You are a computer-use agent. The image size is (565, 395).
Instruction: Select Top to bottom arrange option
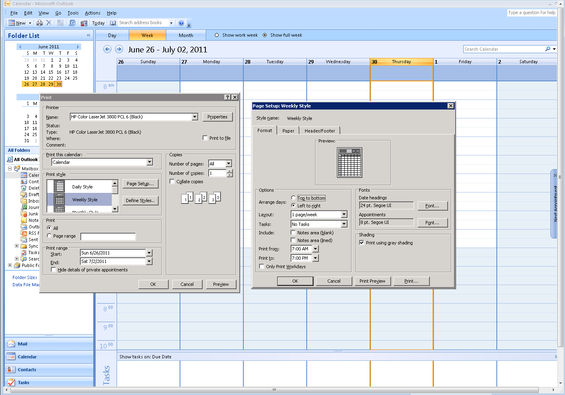click(293, 198)
